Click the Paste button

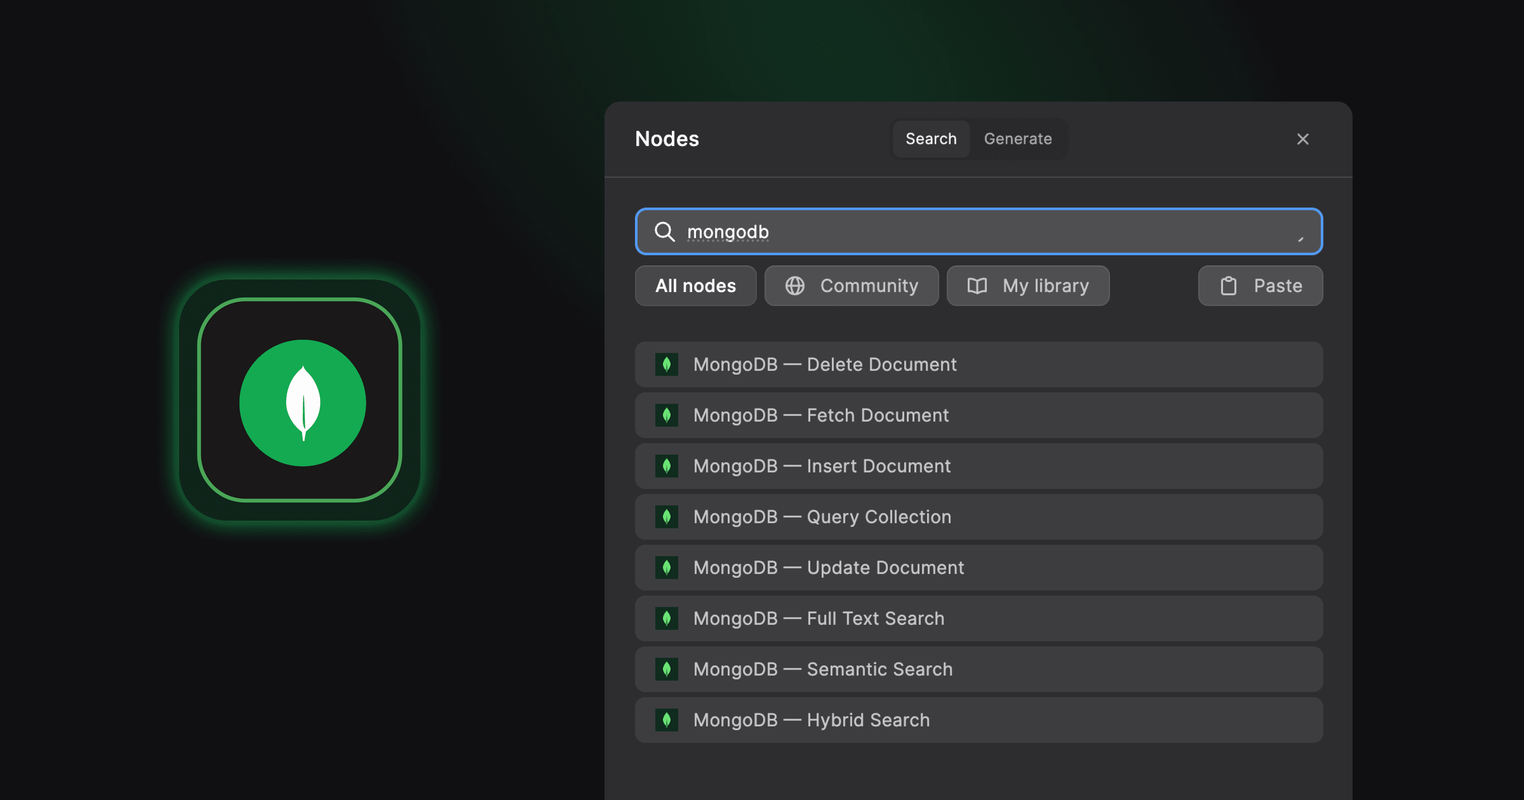pyautogui.click(x=1260, y=286)
